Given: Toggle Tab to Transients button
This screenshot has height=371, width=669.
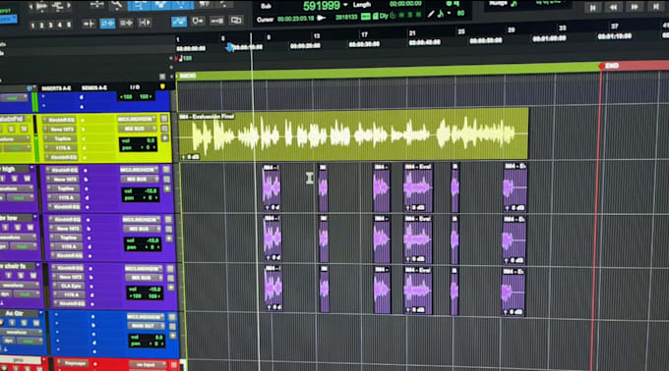Looking at the screenshot, I should point(89,24).
